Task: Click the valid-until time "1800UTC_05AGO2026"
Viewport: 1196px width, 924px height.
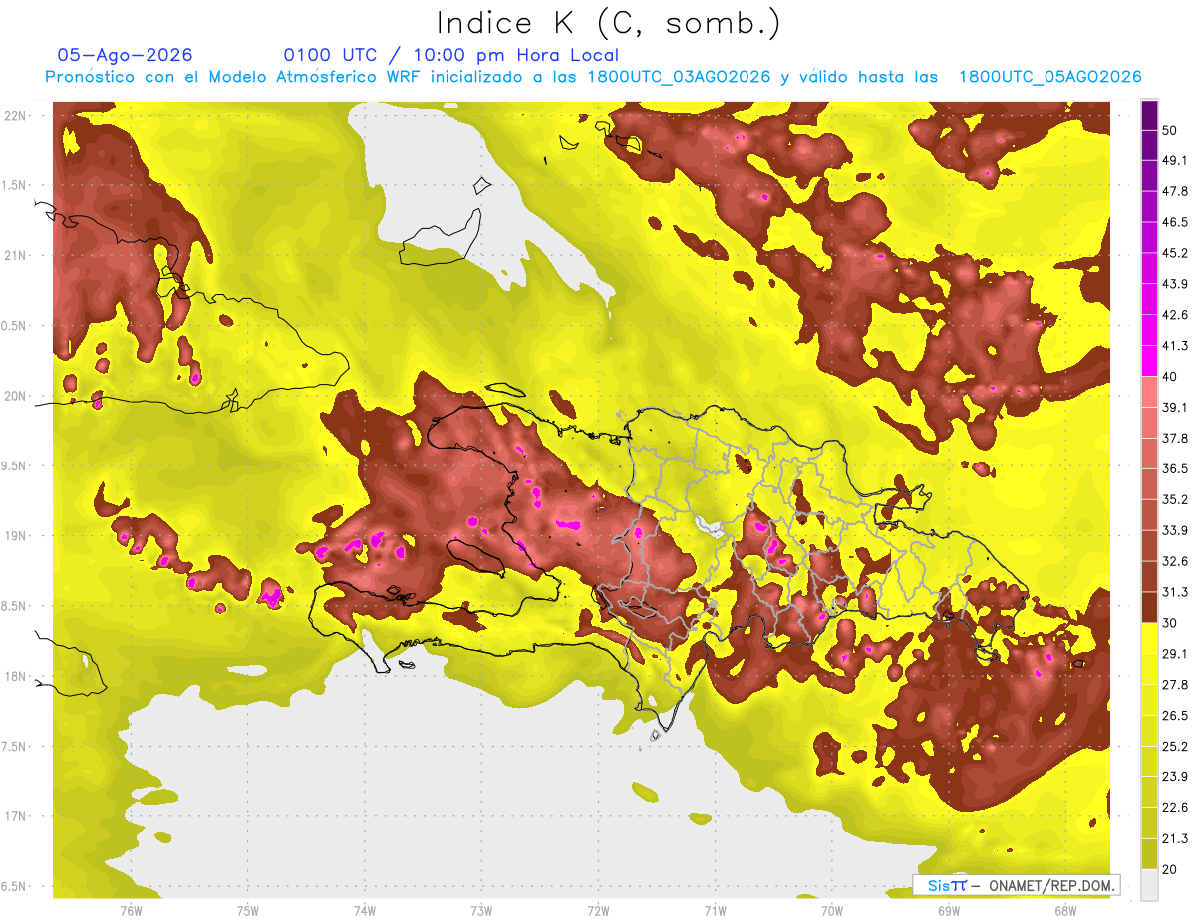Action: pos(1049,77)
